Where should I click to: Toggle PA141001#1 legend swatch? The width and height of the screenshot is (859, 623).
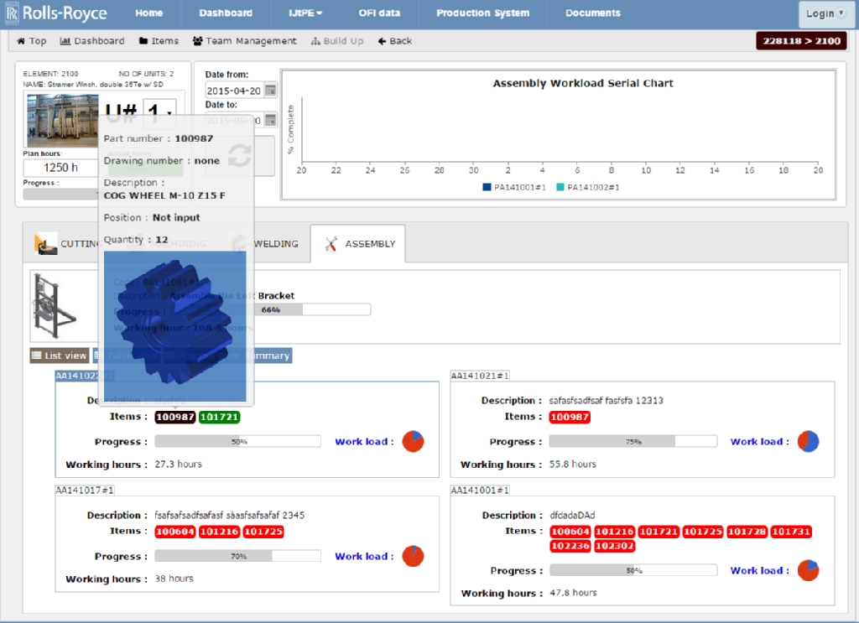(x=487, y=187)
